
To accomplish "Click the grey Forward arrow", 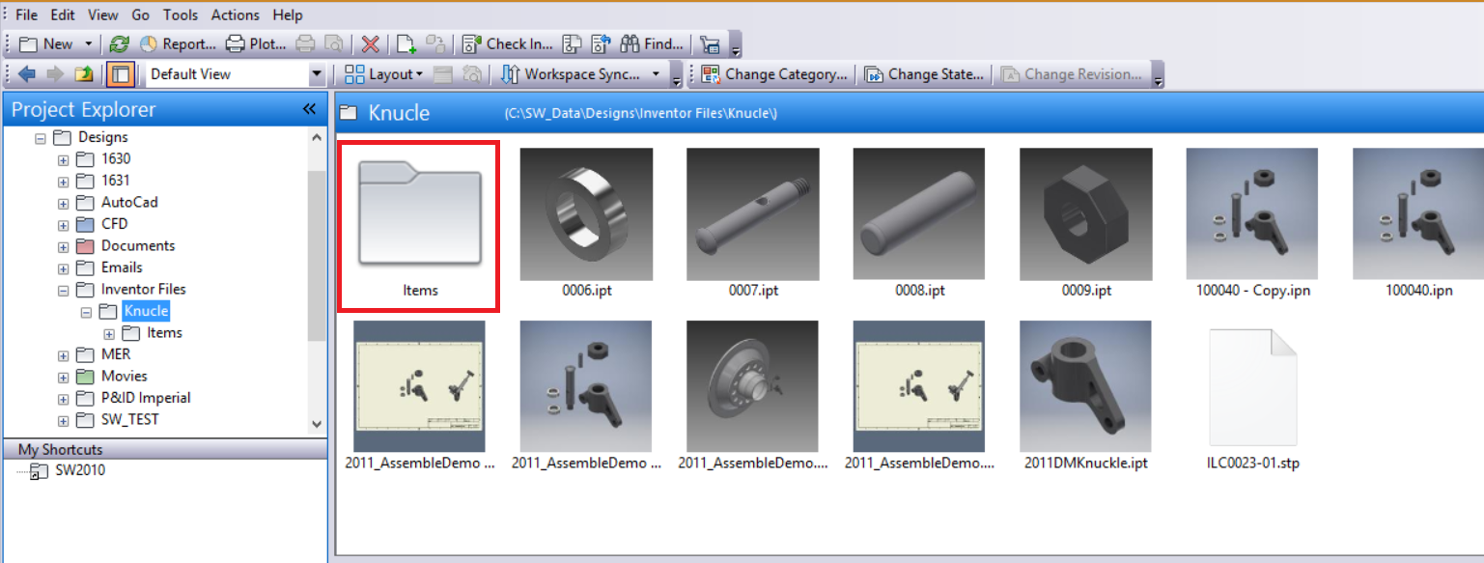I will click(55, 73).
